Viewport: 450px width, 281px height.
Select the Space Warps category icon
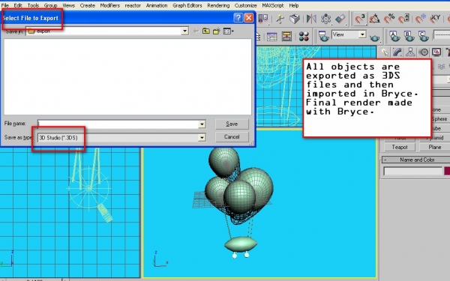[x=441, y=67]
